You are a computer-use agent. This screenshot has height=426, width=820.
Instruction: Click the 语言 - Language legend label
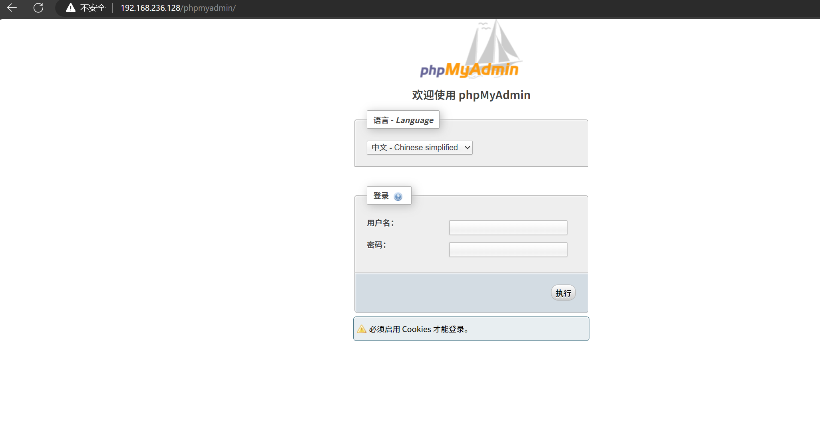403,120
